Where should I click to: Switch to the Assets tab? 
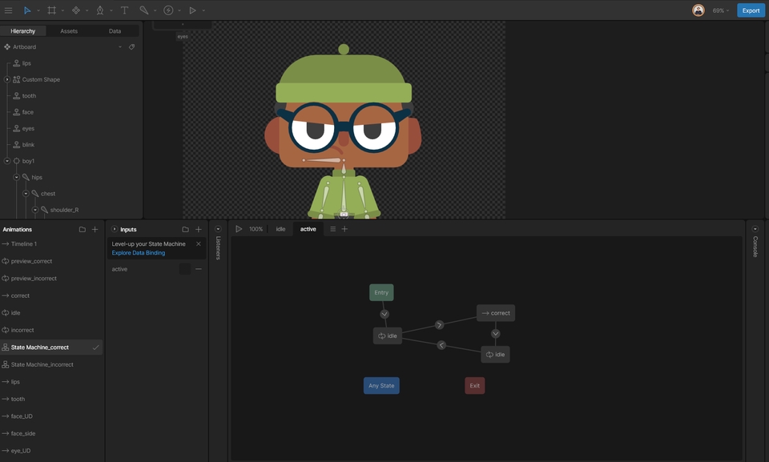69,31
